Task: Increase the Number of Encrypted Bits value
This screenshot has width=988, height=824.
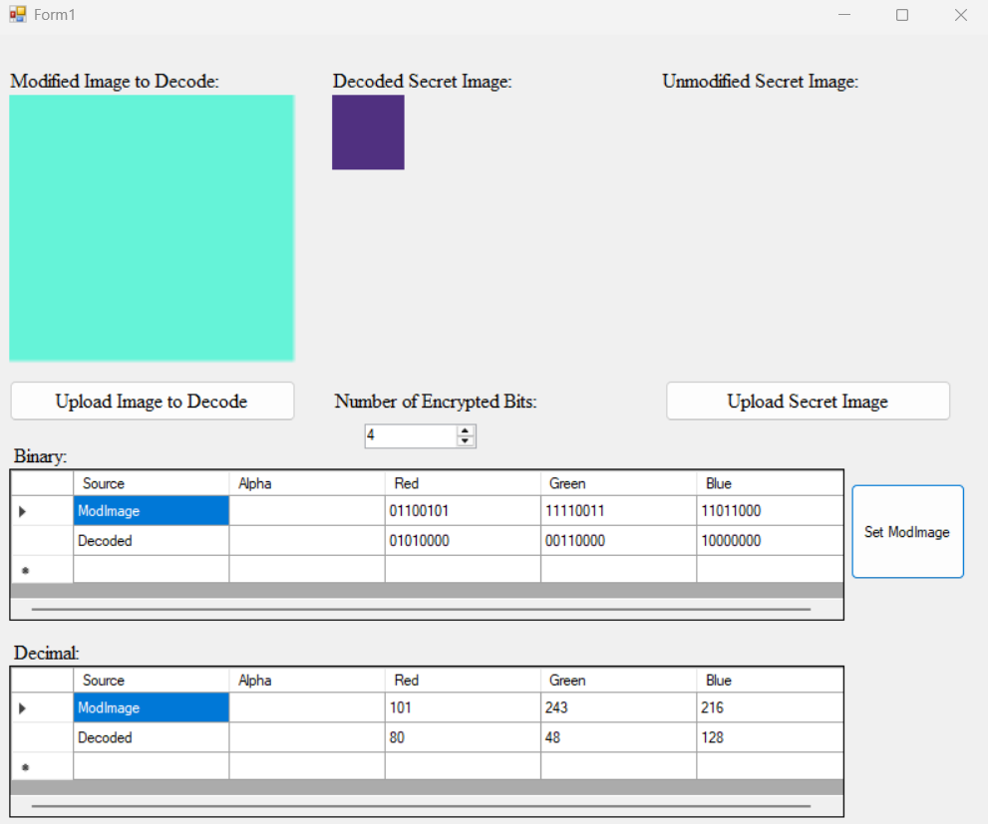Action: click(x=465, y=430)
